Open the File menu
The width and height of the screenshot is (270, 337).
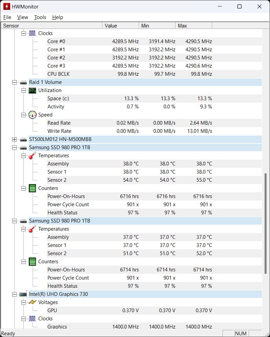point(7,17)
